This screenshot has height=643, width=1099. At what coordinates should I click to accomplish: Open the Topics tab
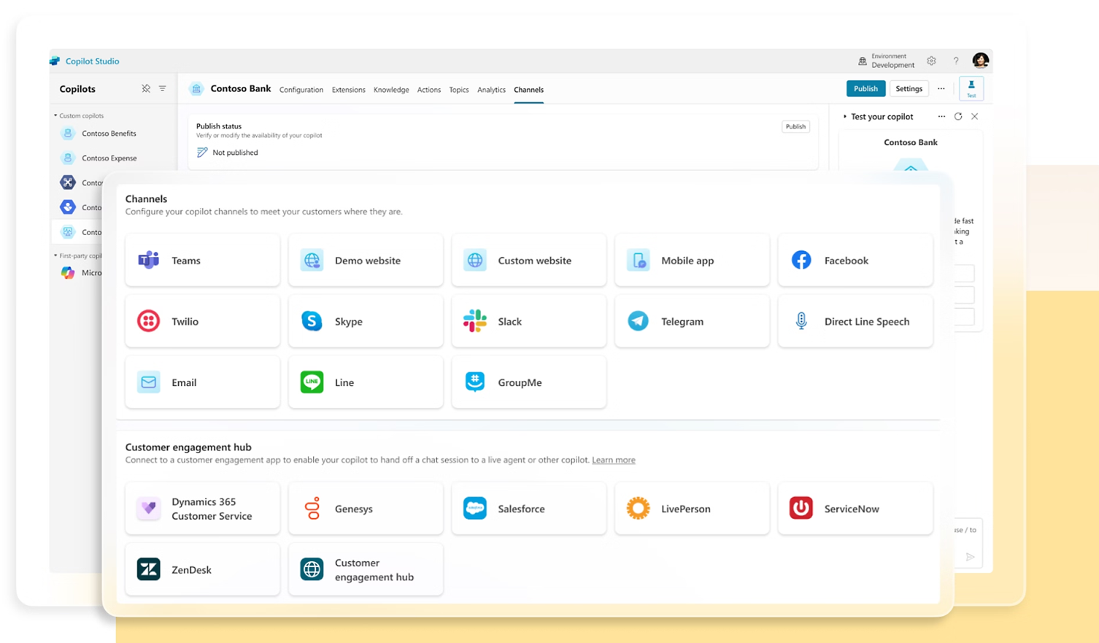point(459,90)
